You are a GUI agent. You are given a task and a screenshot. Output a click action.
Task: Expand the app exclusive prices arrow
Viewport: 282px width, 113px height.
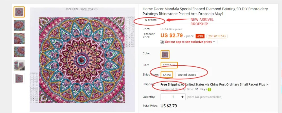click(214, 42)
